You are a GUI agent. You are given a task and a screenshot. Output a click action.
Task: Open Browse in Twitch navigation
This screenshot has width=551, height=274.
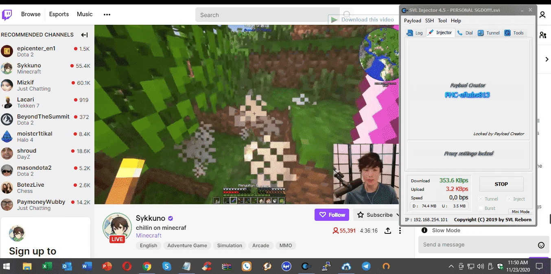click(31, 14)
